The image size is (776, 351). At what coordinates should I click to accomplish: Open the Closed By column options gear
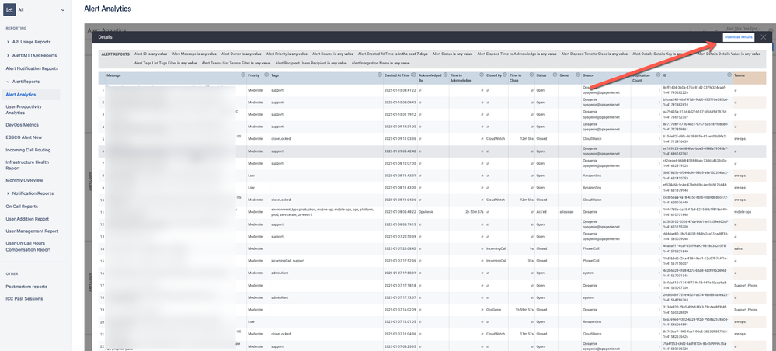506,75
